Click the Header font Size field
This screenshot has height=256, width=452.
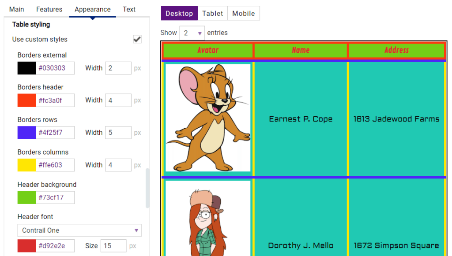tap(113, 245)
